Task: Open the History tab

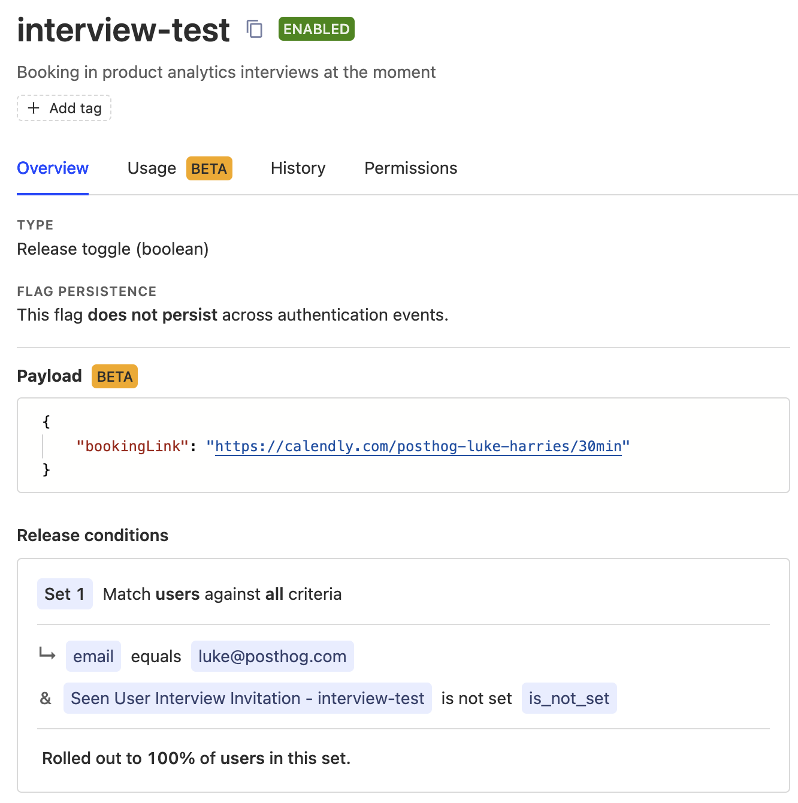Action: pos(298,168)
